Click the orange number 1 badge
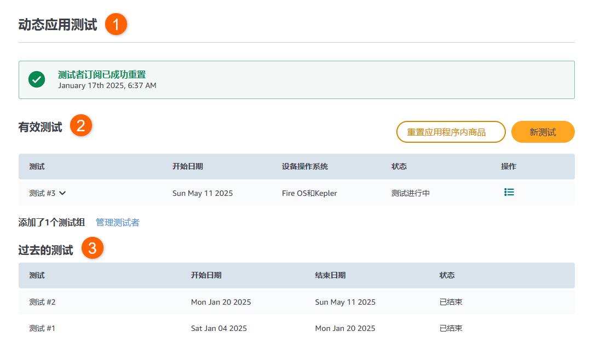Image resolution: width=594 pixels, height=349 pixels. coord(116,25)
